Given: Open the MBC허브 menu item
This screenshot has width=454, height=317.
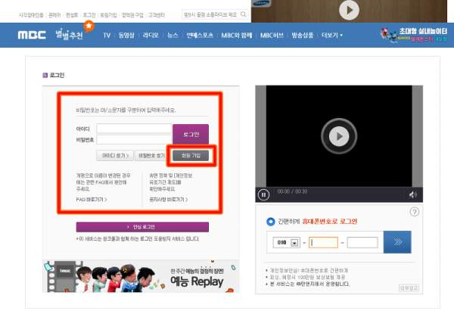Looking at the screenshot, I should point(272,36).
